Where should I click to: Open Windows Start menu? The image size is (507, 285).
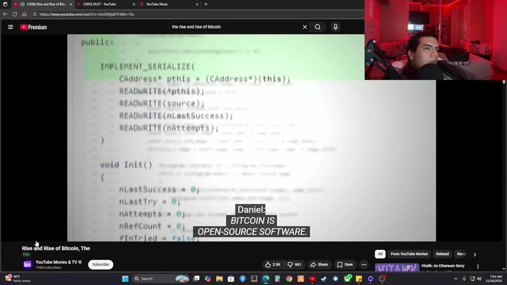(125, 279)
